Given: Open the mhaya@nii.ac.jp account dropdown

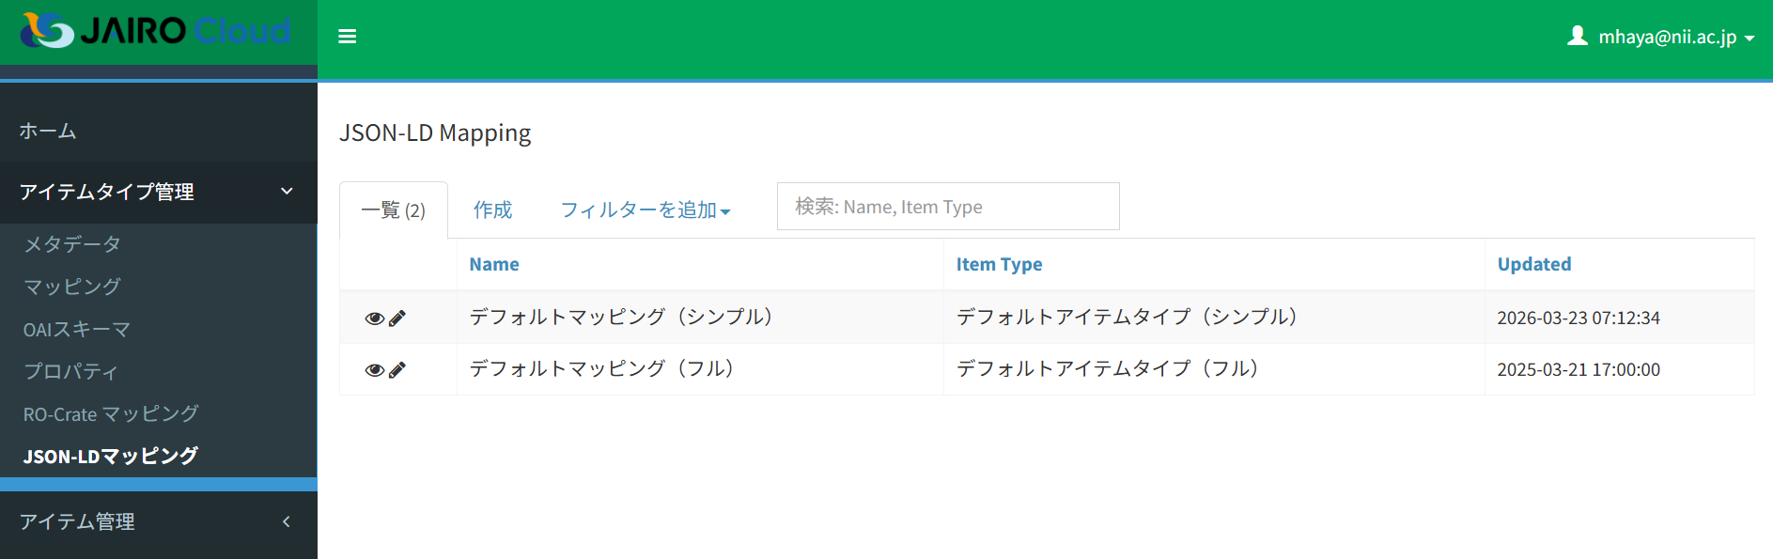Looking at the screenshot, I should tap(1661, 37).
